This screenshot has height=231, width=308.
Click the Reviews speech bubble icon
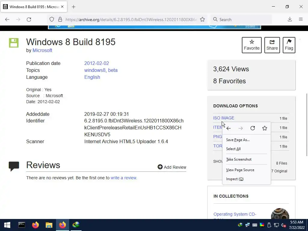14,166
